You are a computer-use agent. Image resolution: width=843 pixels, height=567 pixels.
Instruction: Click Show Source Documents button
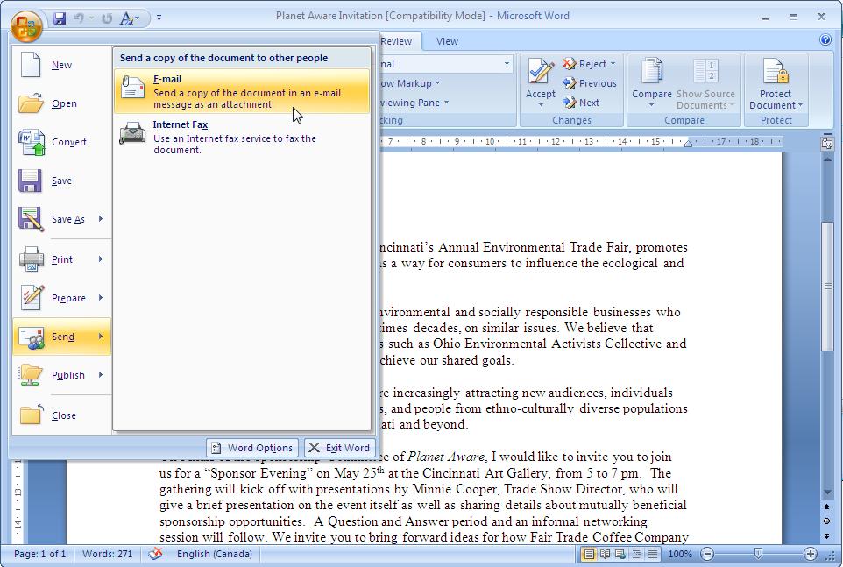point(705,84)
